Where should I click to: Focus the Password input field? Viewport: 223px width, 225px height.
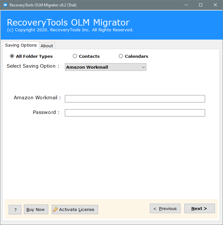[135, 113]
